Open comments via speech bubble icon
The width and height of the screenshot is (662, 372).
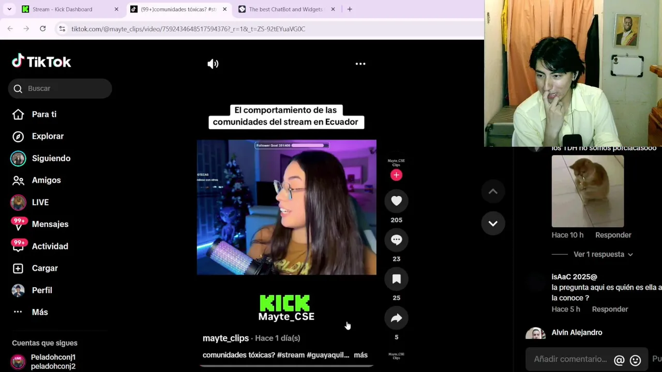click(x=396, y=240)
